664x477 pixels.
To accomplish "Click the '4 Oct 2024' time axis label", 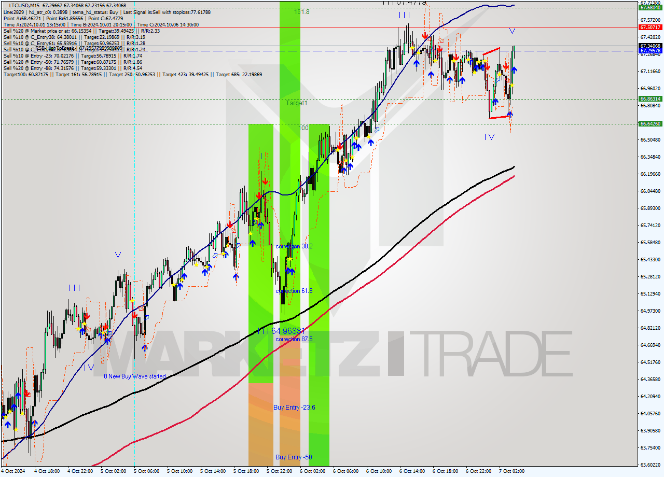I will point(12,471).
